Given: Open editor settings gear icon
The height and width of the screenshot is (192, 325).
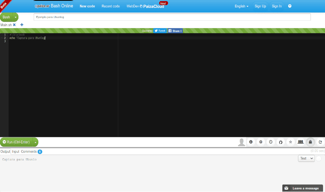Looking at the screenshot, I should (x=261, y=142).
